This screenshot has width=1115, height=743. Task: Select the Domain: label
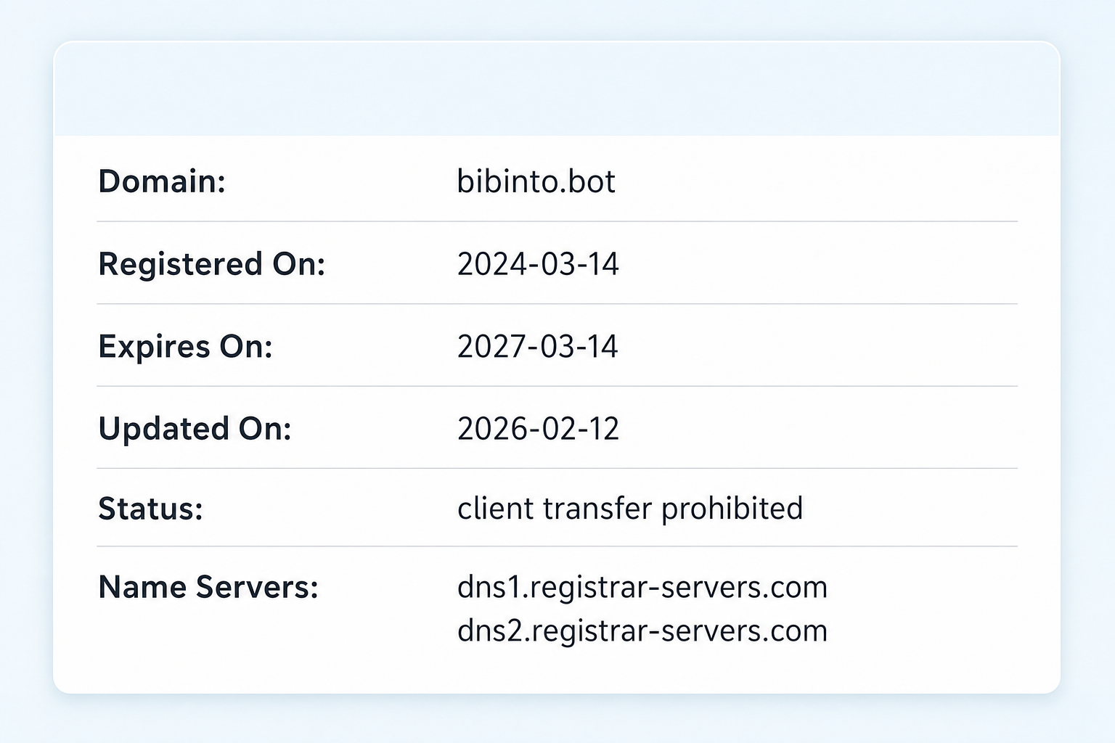(162, 181)
